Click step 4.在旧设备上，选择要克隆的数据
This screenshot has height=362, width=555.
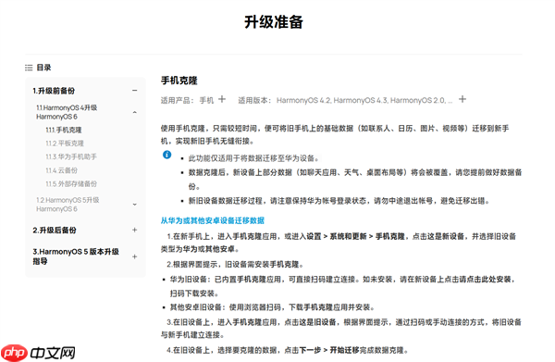coord(288,350)
